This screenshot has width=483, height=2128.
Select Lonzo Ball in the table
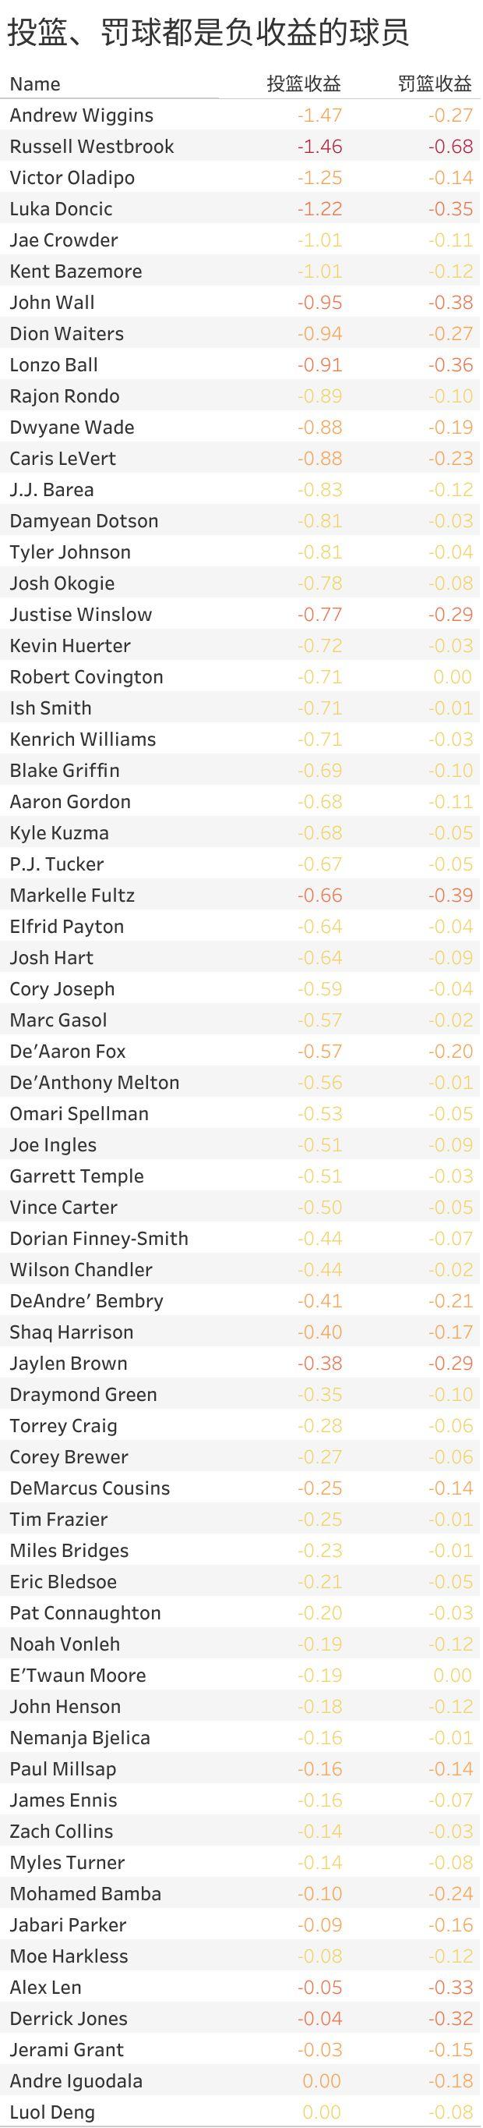click(54, 365)
